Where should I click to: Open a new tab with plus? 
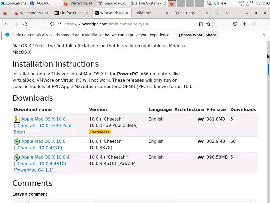pyautogui.click(x=217, y=13)
